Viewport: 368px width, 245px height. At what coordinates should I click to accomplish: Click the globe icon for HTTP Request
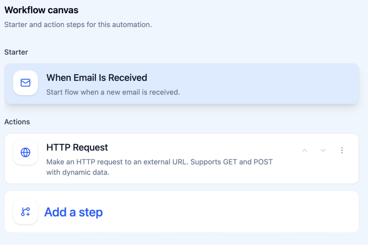[26, 153]
